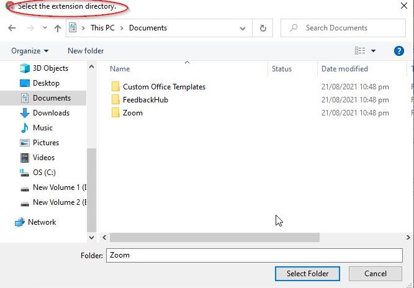Click the Videos film strip icon
414x288 pixels.
pyautogui.click(x=25, y=158)
